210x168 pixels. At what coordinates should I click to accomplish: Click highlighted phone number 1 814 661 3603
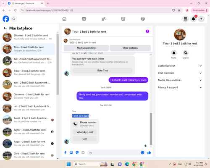81,116
